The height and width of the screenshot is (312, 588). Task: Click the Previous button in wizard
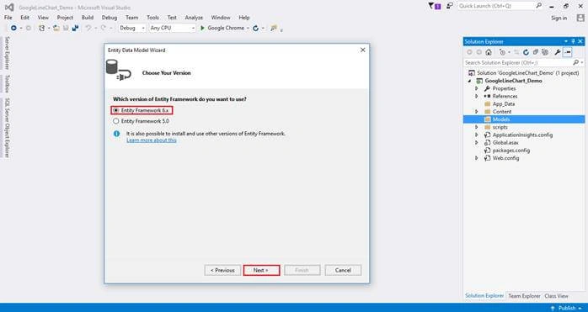pyautogui.click(x=222, y=270)
